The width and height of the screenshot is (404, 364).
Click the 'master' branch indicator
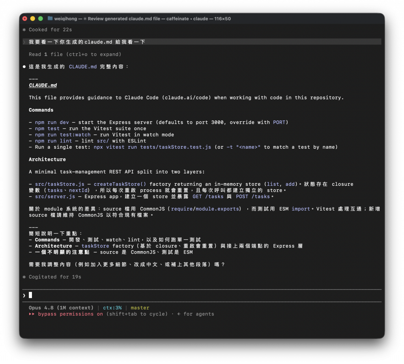[x=140, y=308]
